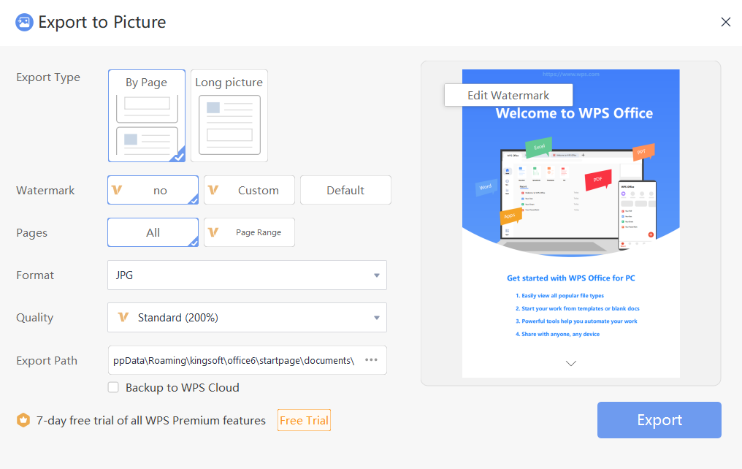The width and height of the screenshot is (742, 469).
Task: Open the Format dropdown showing JPG
Action: (247, 275)
